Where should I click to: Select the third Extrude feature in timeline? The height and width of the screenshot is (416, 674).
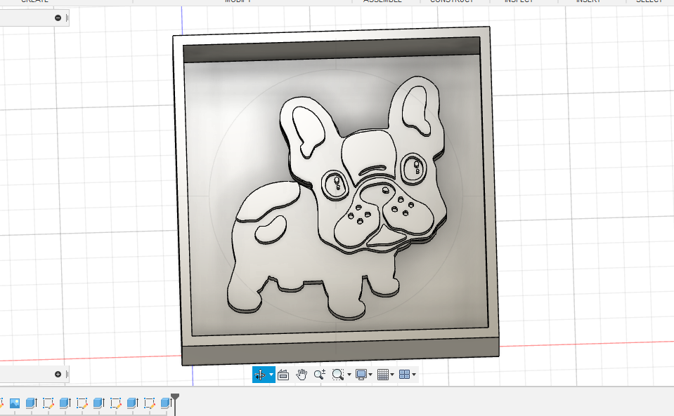99,403
